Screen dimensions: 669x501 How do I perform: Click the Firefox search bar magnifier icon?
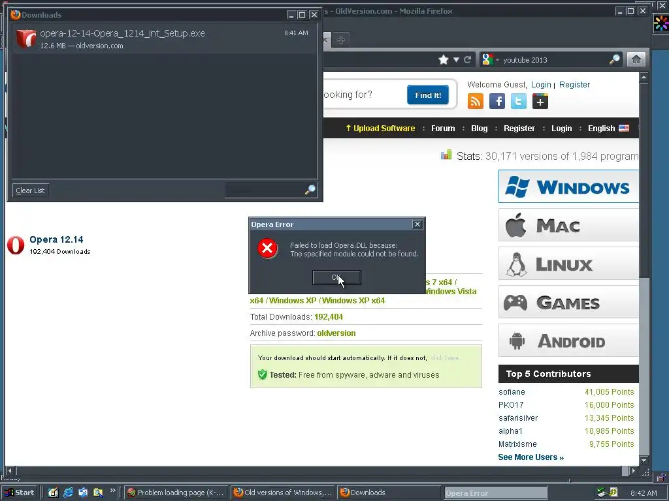tap(614, 59)
